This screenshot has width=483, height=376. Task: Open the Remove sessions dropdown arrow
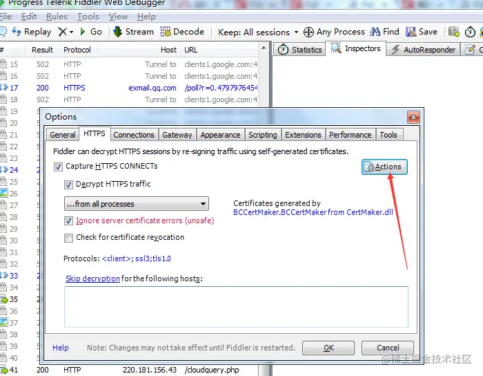[x=71, y=32]
